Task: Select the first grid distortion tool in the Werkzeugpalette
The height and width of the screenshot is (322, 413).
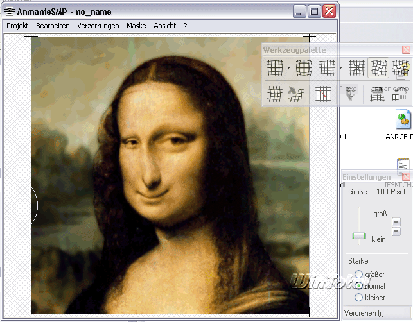Action: (275, 67)
